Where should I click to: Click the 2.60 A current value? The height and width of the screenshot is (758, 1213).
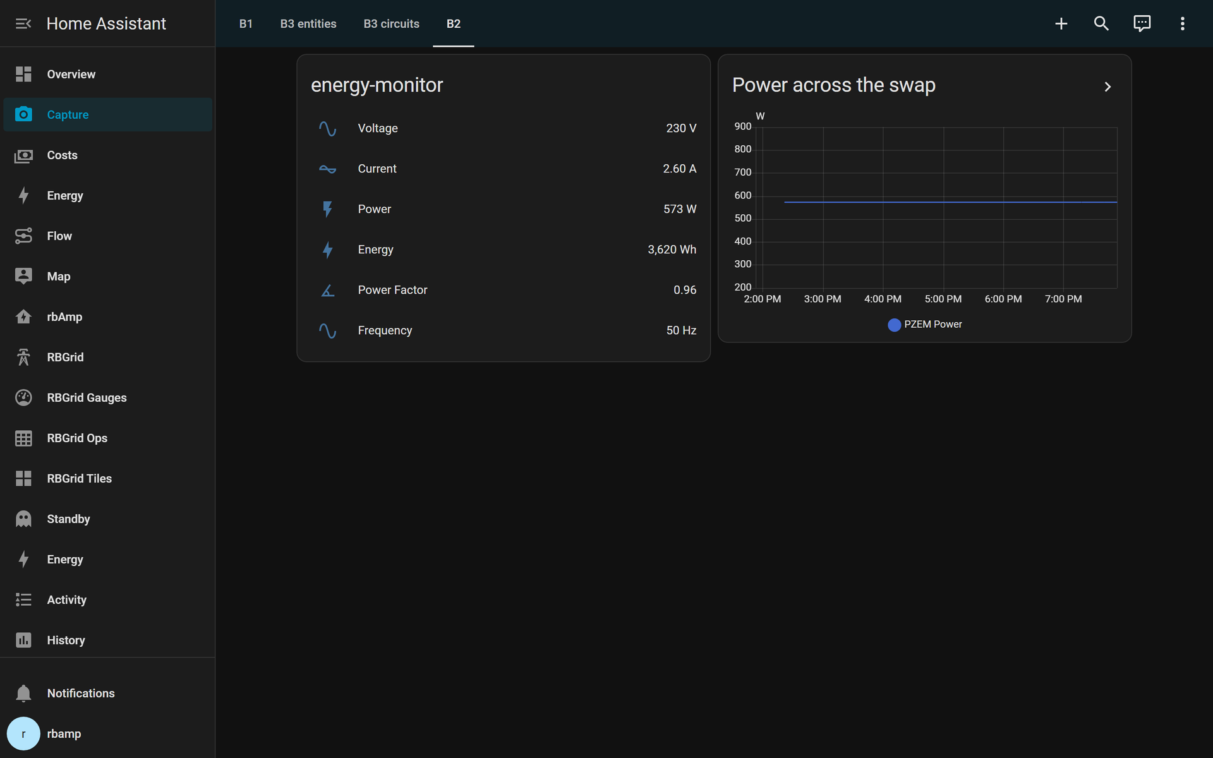(x=679, y=169)
